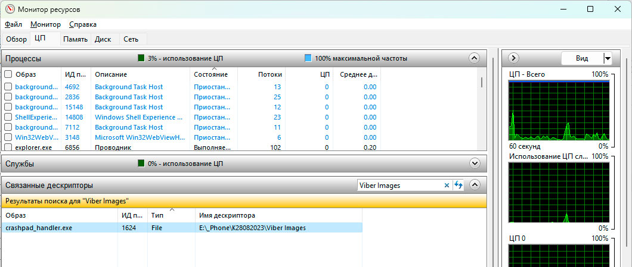Click the green indicator in the Службы header

coord(141,163)
